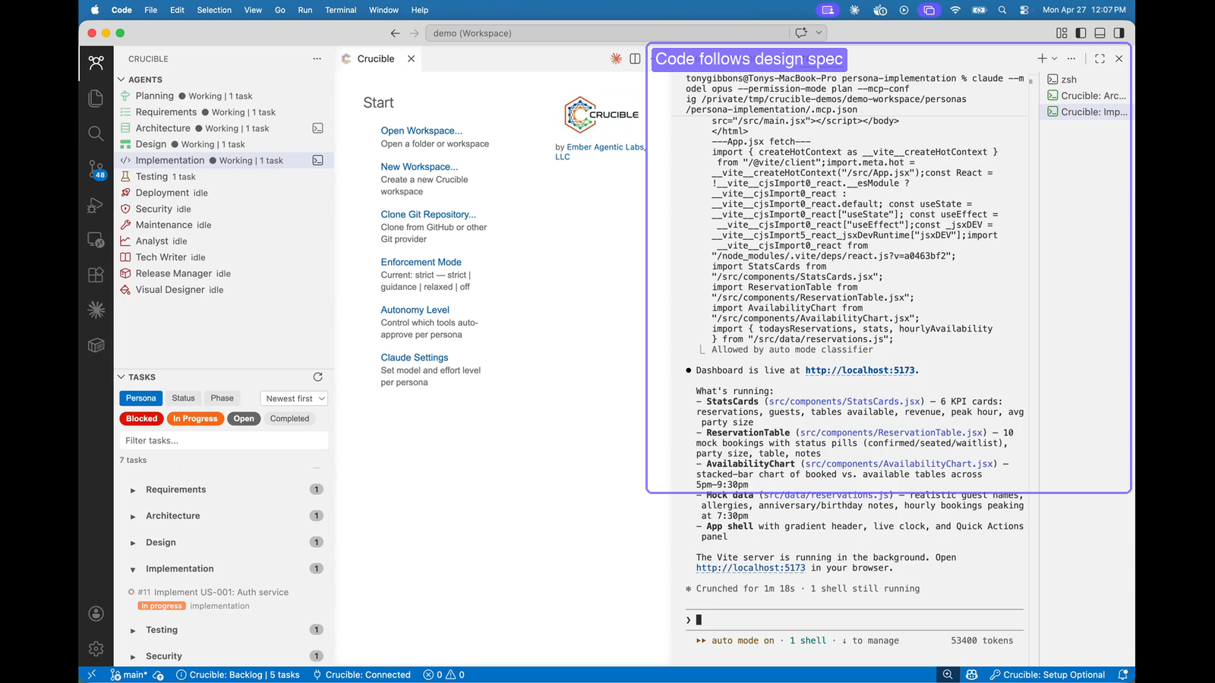Image resolution: width=1215 pixels, height=683 pixels.
Task: Open the Clone Git Repository link
Action: click(428, 214)
